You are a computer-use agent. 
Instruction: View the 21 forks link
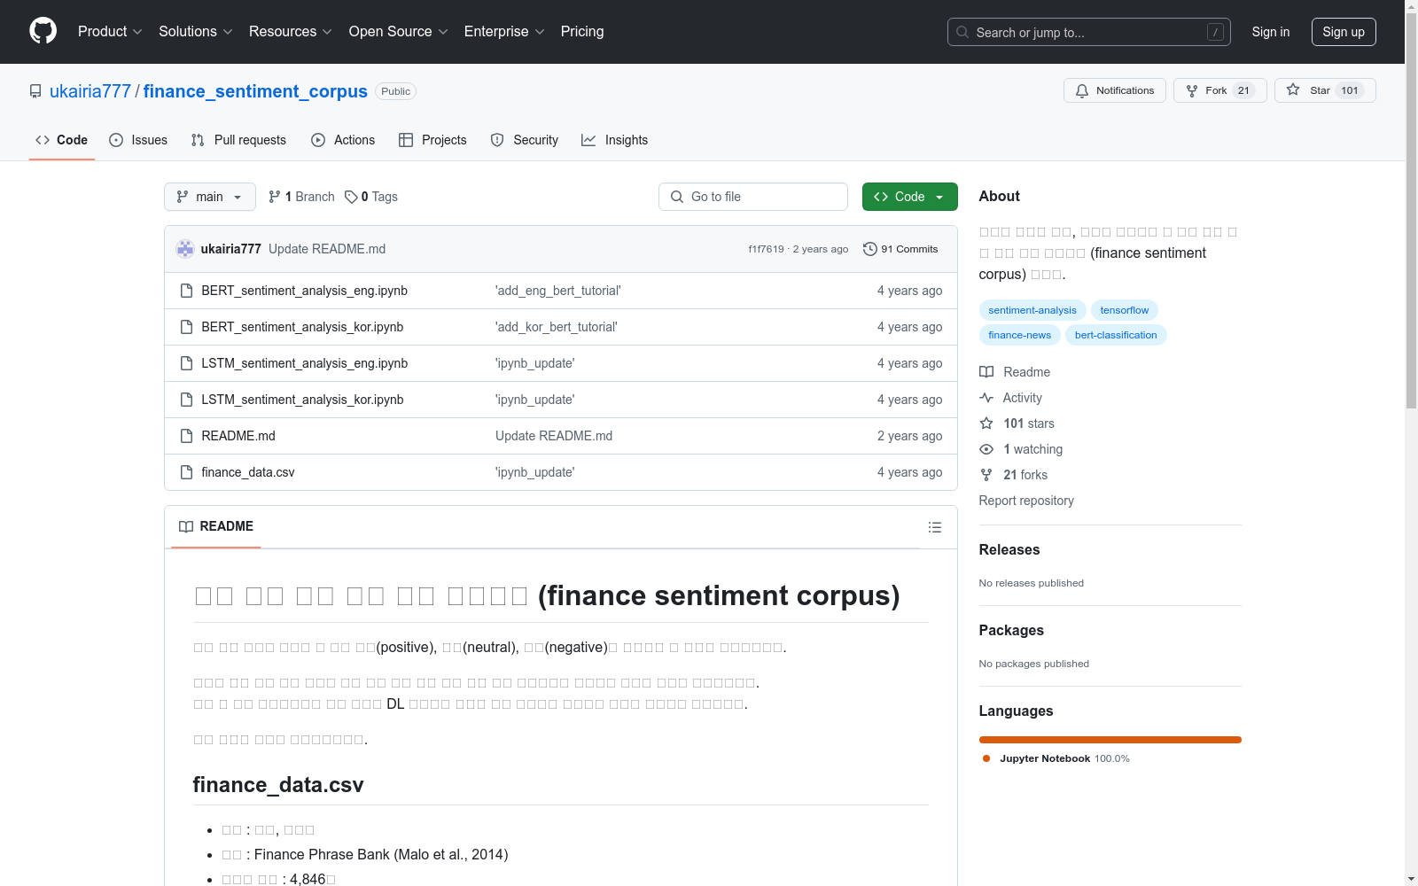pos(1014,475)
